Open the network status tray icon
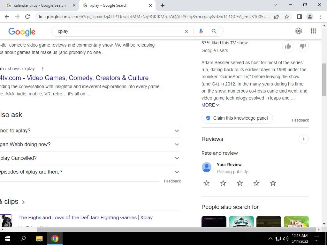 coord(278,239)
